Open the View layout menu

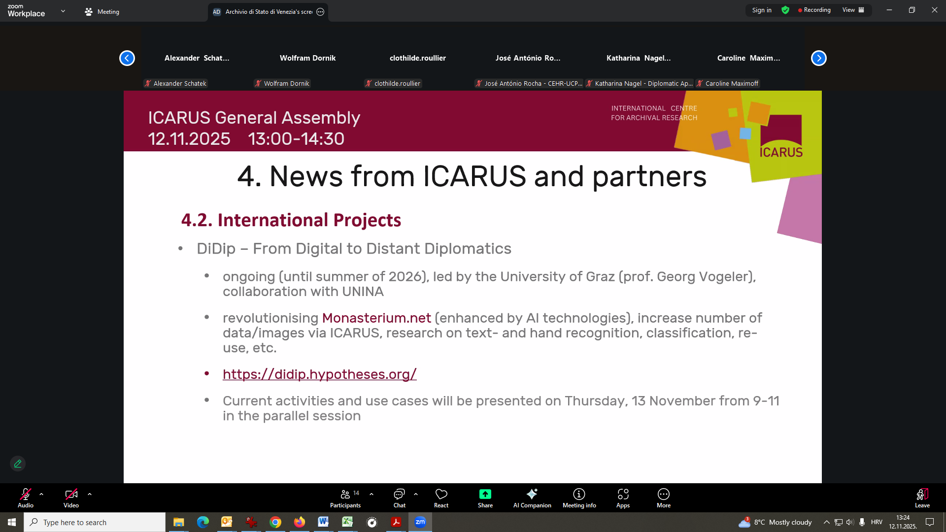[853, 10]
